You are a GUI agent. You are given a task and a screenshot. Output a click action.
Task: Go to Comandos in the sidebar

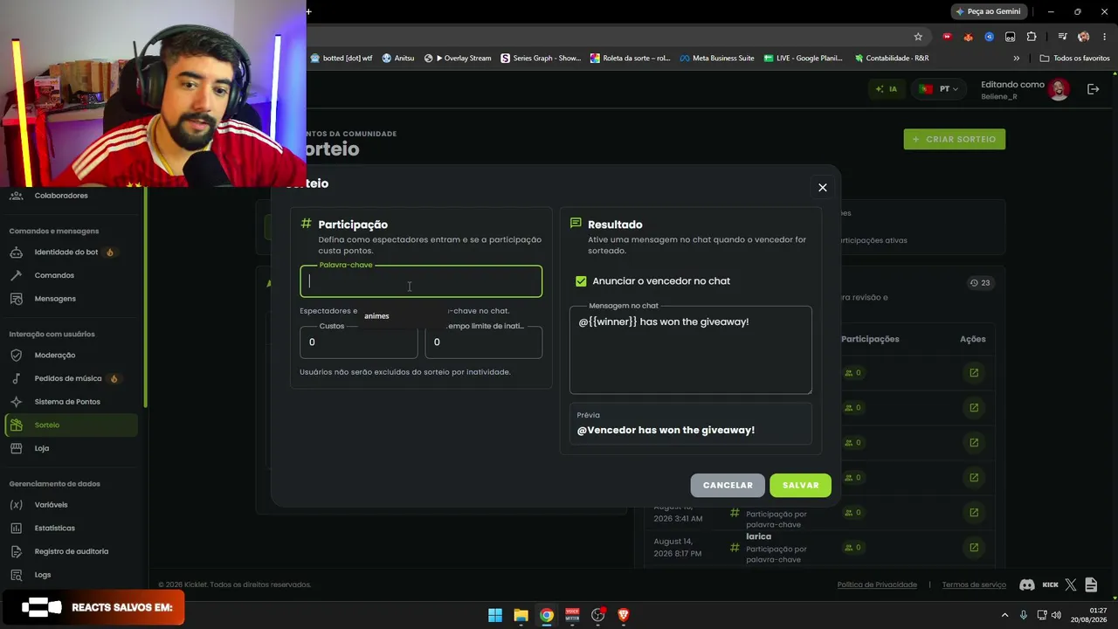[x=54, y=275]
